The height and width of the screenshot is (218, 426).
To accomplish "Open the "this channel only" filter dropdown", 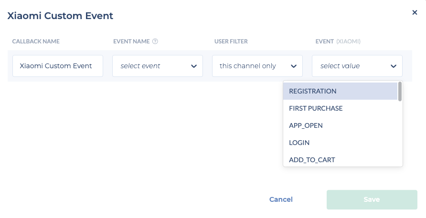I will (257, 66).
